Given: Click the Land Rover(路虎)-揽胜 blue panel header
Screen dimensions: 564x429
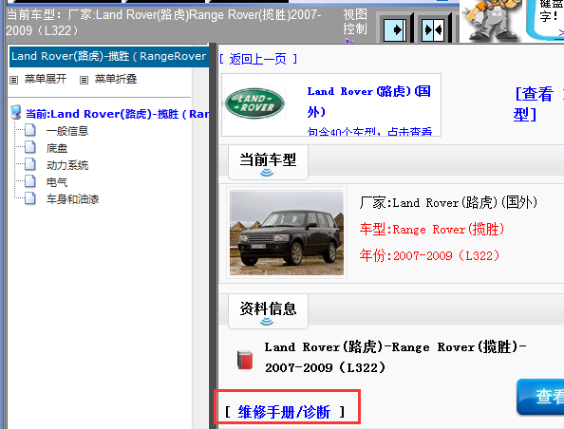Looking at the screenshot, I should click(109, 56).
